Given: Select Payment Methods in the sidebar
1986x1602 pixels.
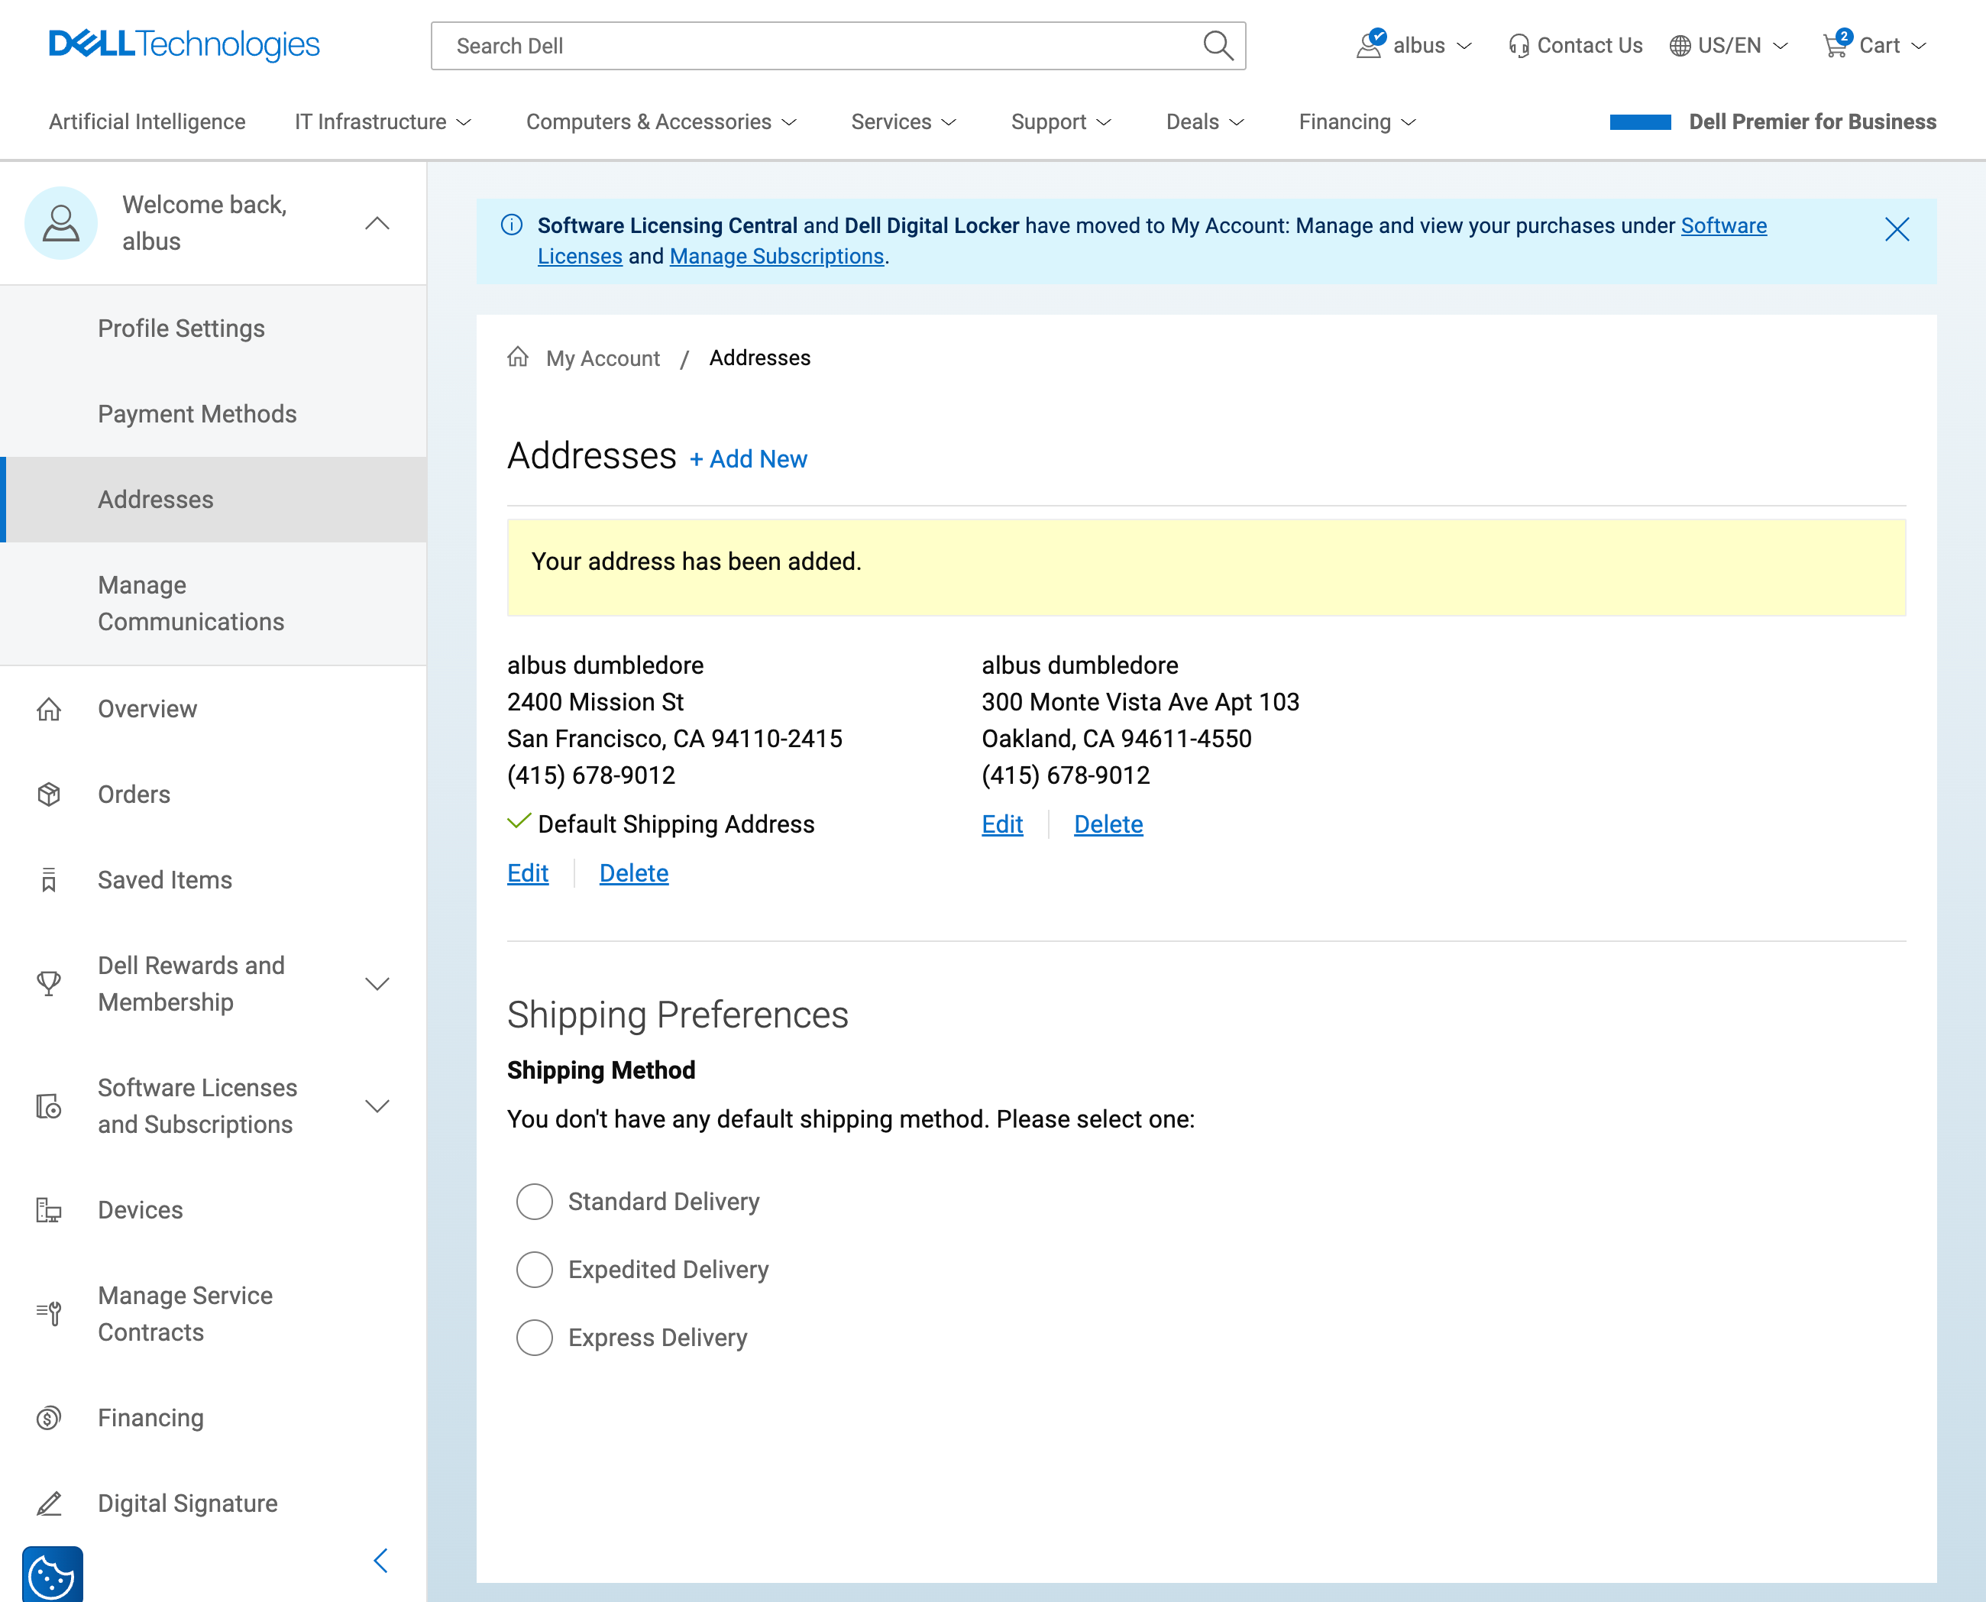Looking at the screenshot, I should click(197, 414).
